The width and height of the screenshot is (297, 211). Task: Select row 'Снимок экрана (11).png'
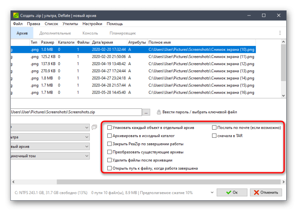coord(133,57)
